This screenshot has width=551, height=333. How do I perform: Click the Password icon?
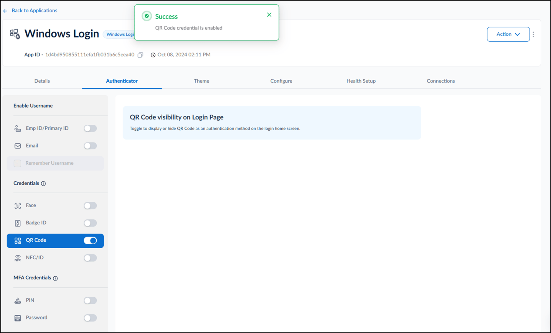coord(18,318)
